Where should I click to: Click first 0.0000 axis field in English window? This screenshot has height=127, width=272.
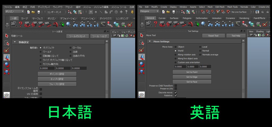coord(180,66)
